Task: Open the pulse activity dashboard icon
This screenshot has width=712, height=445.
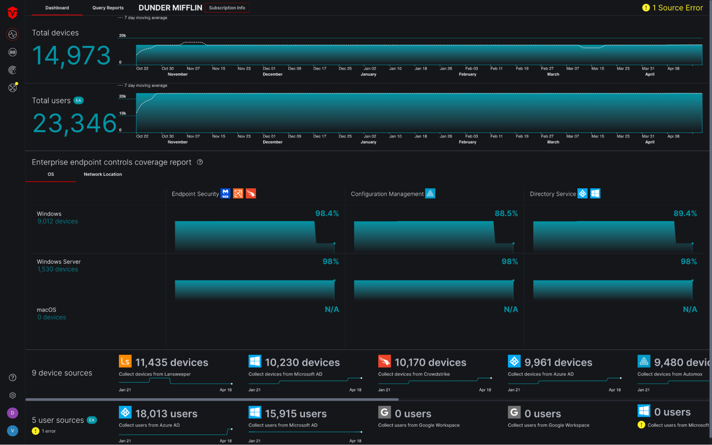Action: [x=12, y=35]
